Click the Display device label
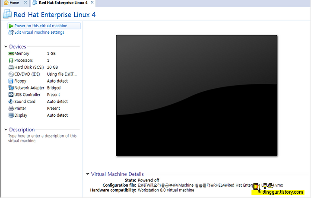The height and width of the screenshot is (198, 311). click(21, 115)
